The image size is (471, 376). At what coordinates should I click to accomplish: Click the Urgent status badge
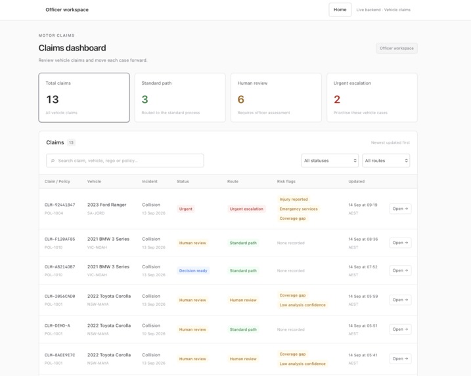click(x=186, y=209)
